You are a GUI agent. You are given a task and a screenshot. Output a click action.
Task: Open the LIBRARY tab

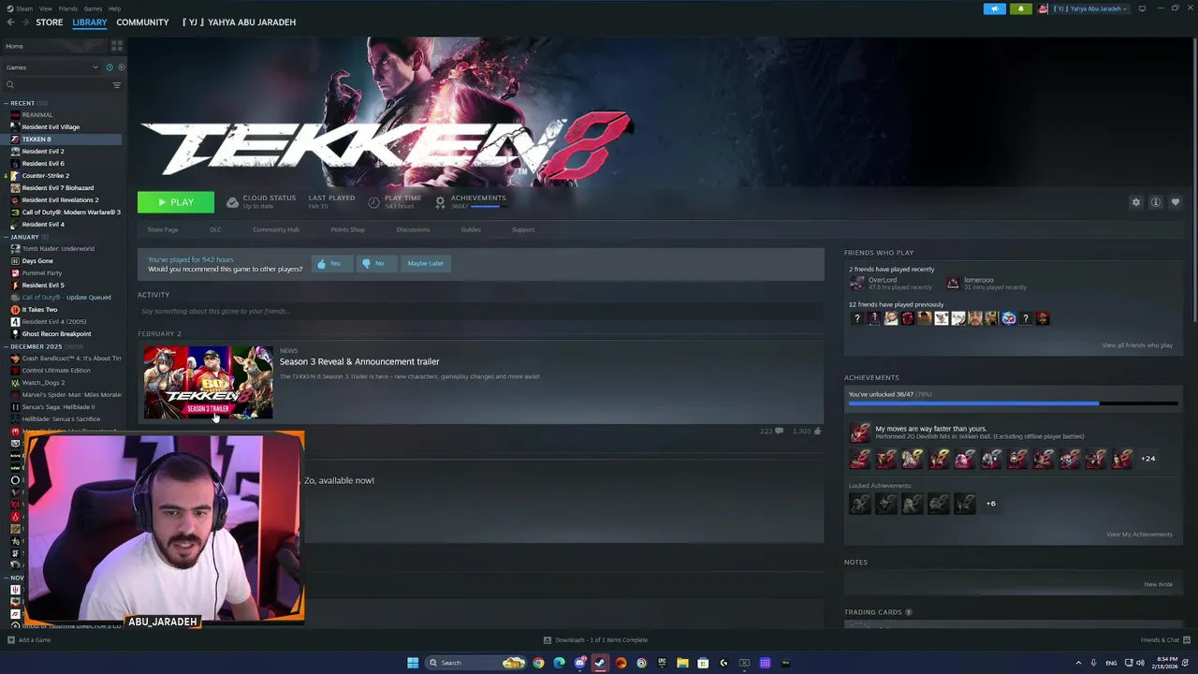(x=90, y=22)
